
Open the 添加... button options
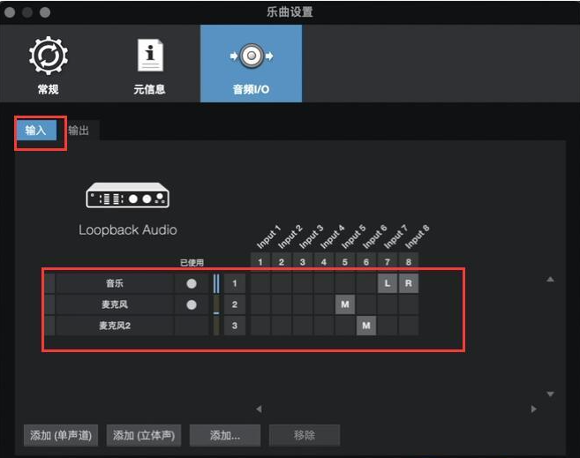click(225, 435)
